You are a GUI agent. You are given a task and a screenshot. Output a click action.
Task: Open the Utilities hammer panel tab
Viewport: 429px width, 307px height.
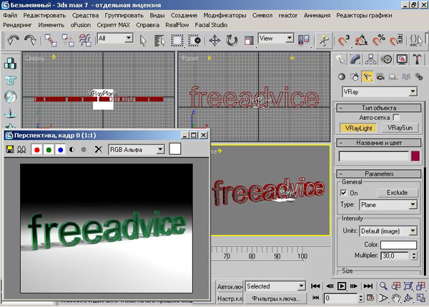point(417,59)
